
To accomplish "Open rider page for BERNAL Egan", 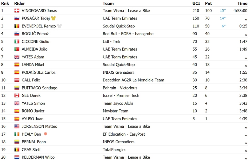I will pos(34,142).
